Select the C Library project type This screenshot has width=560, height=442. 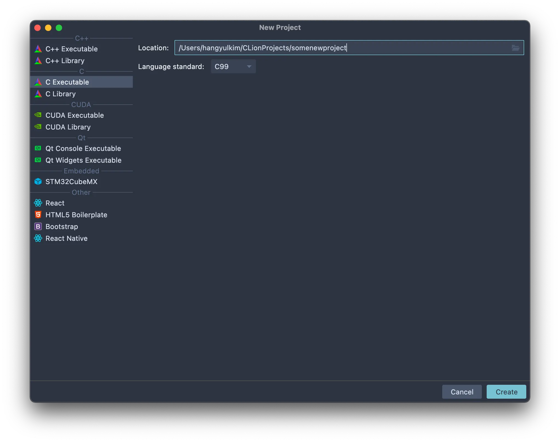click(60, 94)
